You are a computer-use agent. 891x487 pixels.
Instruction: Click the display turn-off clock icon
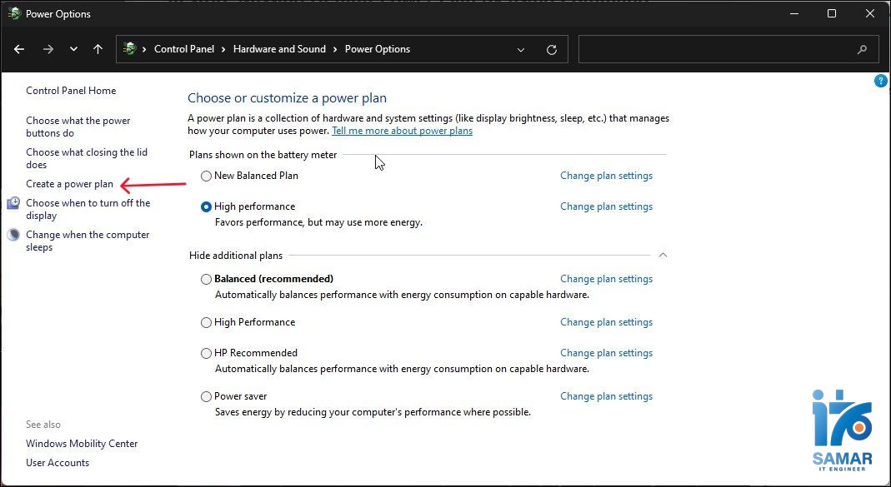tap(13, 204)
